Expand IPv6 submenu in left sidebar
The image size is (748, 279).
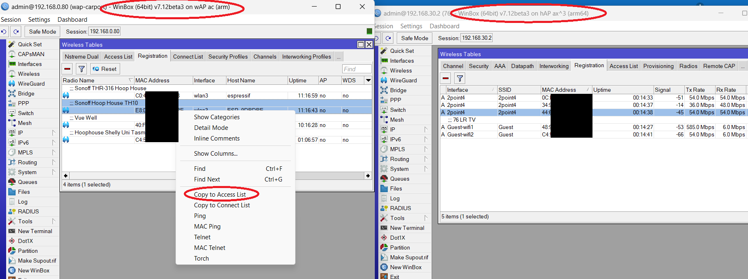54,143
